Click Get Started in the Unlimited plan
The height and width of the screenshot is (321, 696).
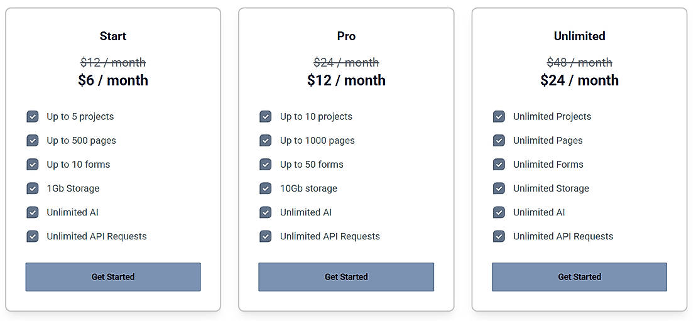(579, 277)
